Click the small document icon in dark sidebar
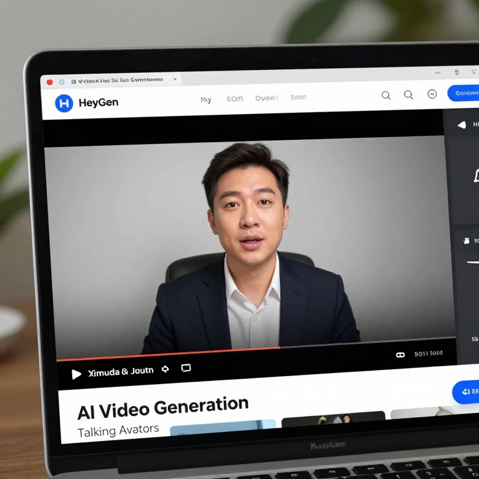Viewport: 479px width, 479px height. coord(467,241)
